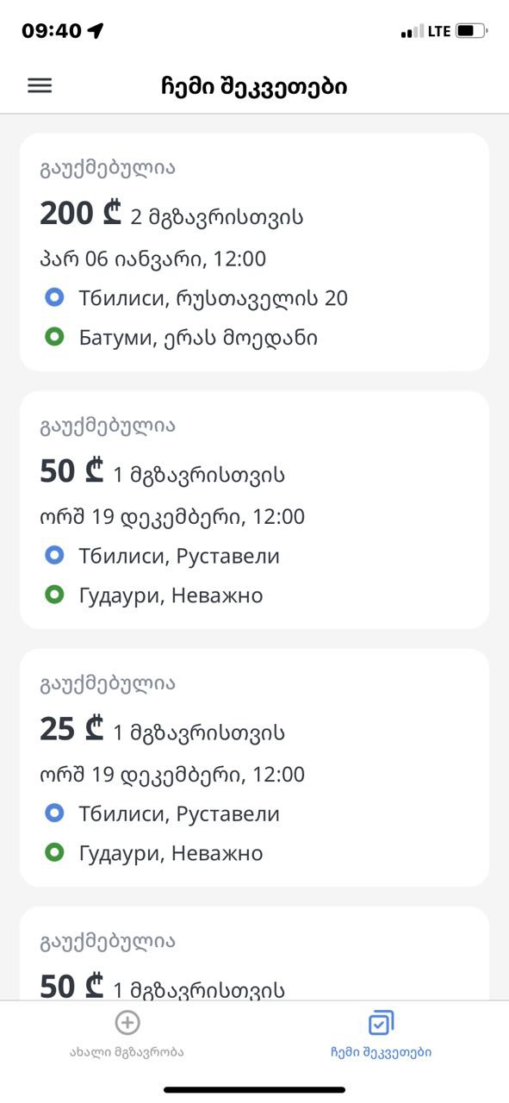509x1103 pixels.
Task: Click the LTE network indicator
Action: 439,31
